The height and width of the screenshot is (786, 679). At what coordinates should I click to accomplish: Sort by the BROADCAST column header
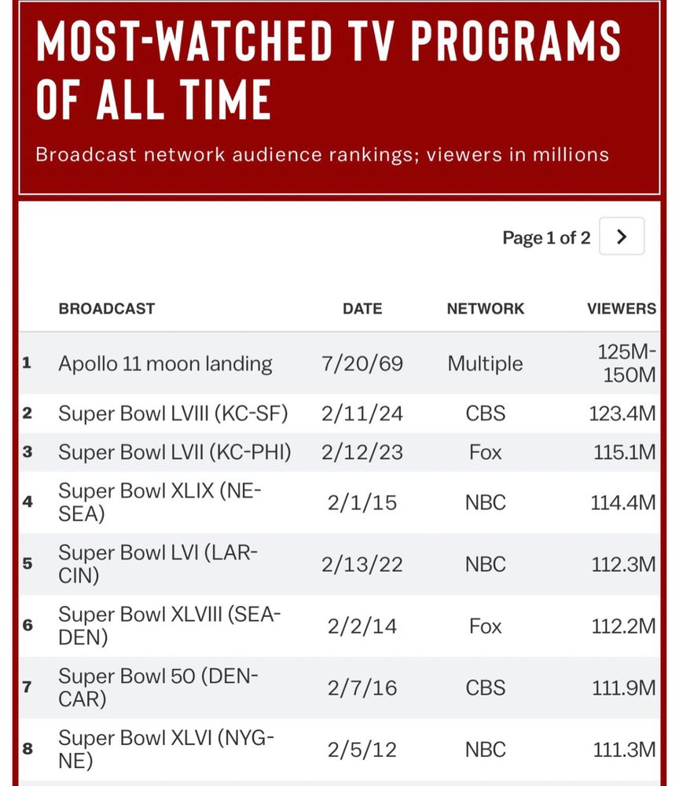pos(107,308)
